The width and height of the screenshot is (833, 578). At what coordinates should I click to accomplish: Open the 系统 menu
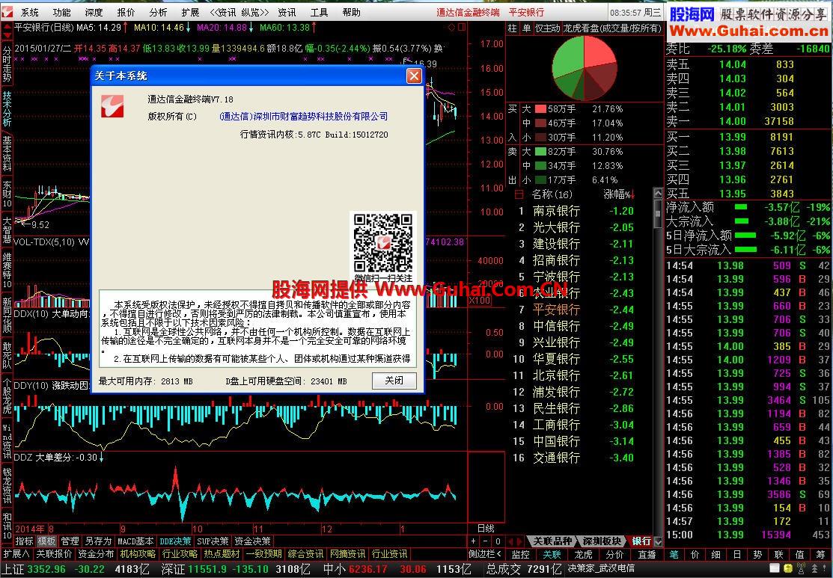coord(30,13)
